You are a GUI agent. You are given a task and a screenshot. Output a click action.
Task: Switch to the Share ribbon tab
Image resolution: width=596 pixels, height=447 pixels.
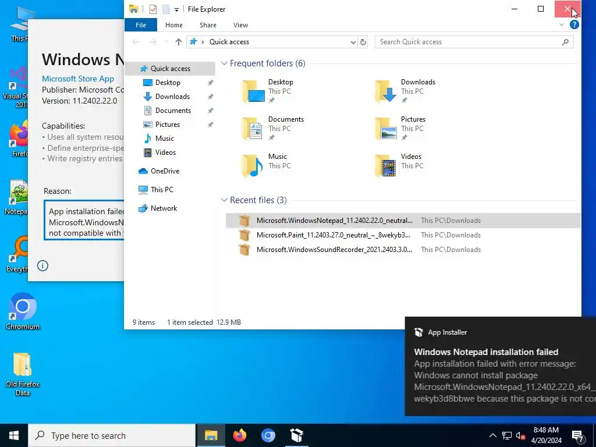(208, 25)
